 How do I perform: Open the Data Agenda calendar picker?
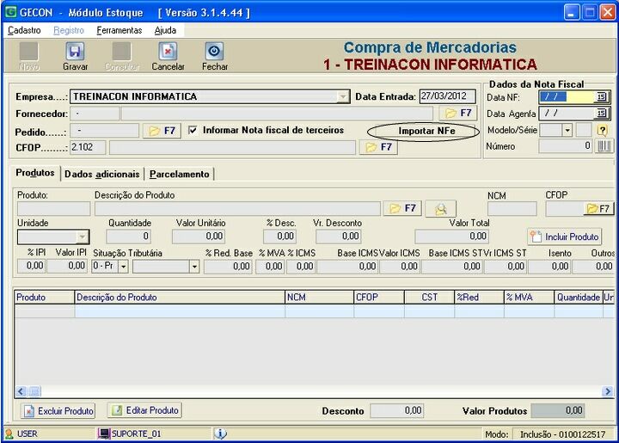click(601, 114)
